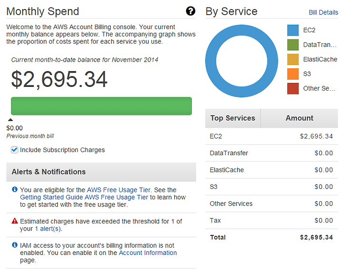Click the S3 legend label
The width and height of the screenshot is (342, 270).
[307, 74]
